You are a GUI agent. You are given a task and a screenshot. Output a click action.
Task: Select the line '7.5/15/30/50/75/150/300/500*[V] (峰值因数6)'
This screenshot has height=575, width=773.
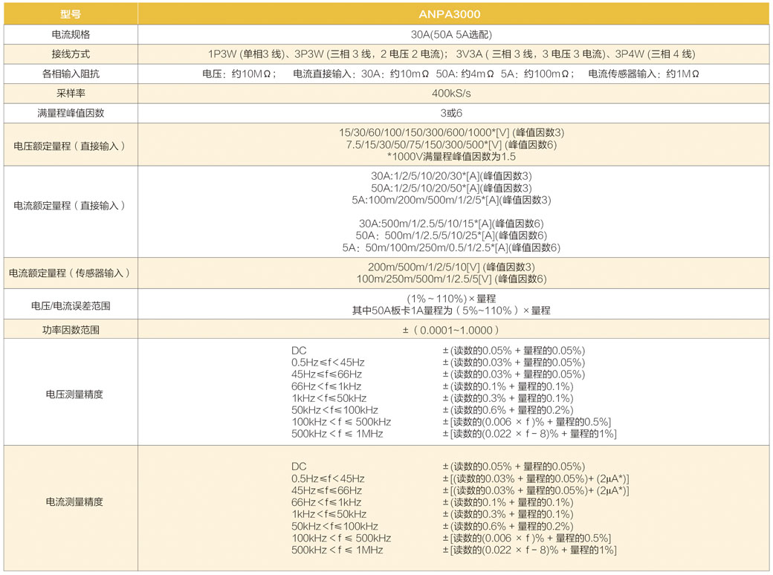coord(451,144)
